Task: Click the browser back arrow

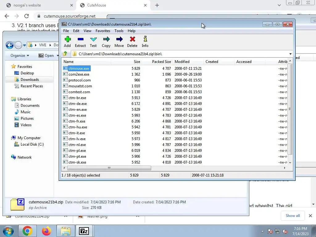Action: pos(7,16)
